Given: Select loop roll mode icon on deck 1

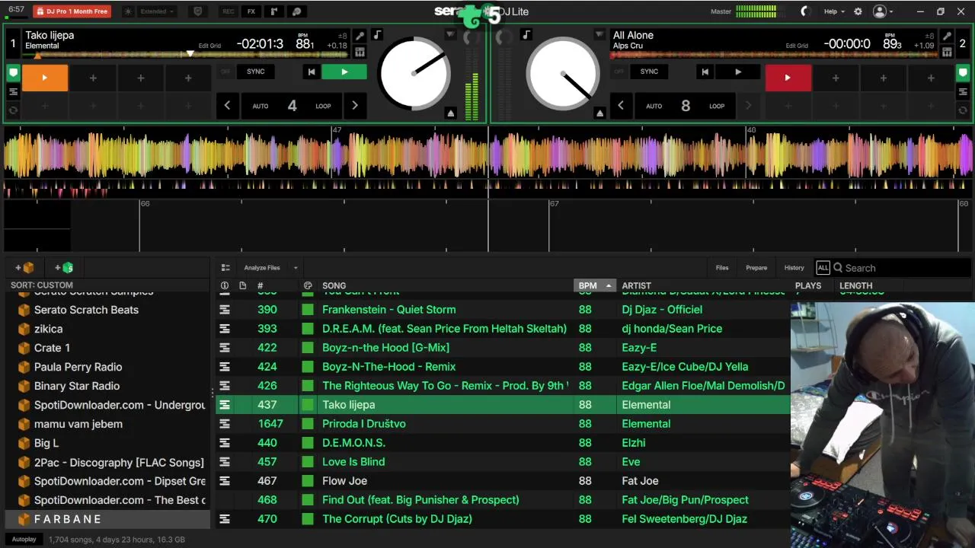Looking at the screenshot, I should coord(13,110).
